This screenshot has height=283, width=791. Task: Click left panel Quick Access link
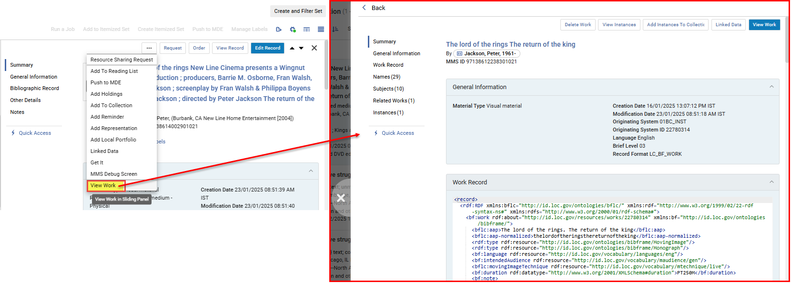35,133
